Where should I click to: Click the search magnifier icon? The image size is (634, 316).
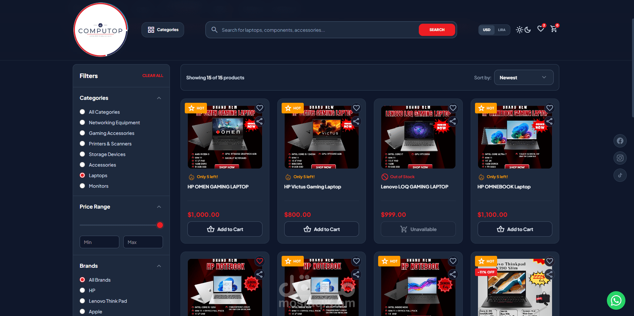coord(215,30)
